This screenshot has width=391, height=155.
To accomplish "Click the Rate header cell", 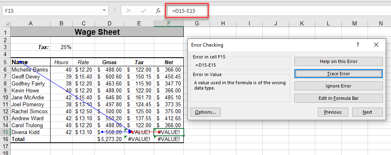I will tap(83, 62).
